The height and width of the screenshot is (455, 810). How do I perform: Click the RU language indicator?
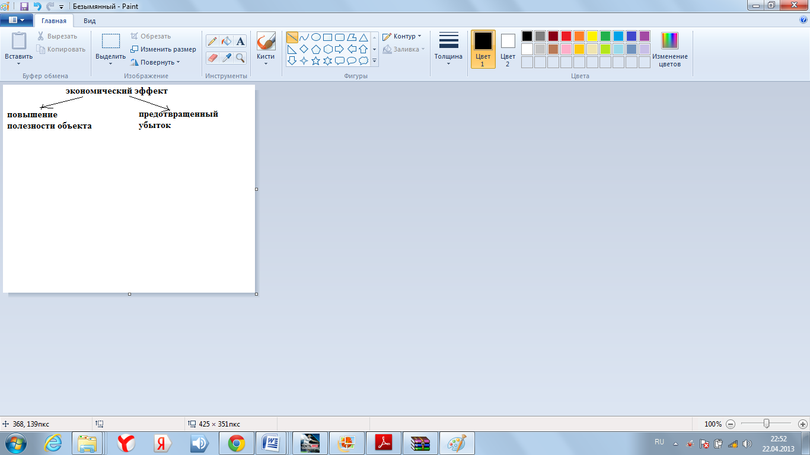(659, 442)
